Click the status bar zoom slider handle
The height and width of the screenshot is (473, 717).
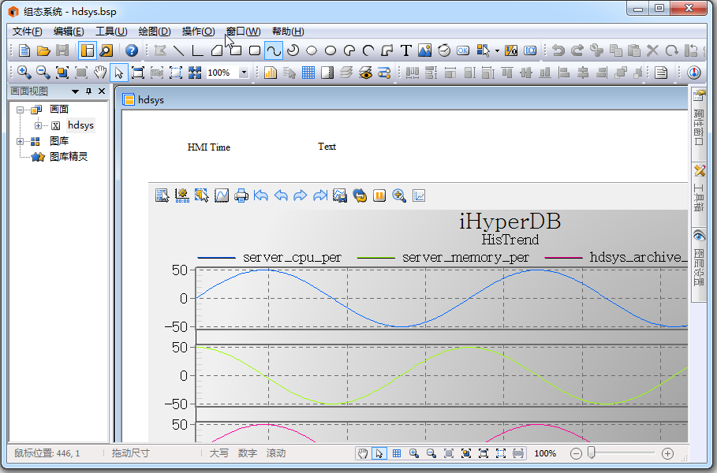[592, 453]
